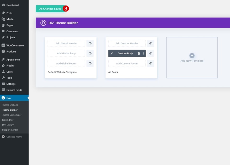Open Support Center submenu link
The width and height of the screenshot is (230, 165).
10,130
